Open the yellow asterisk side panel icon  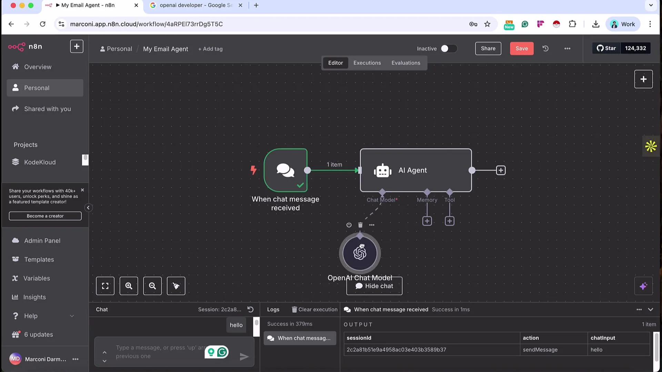pos(651,146)
